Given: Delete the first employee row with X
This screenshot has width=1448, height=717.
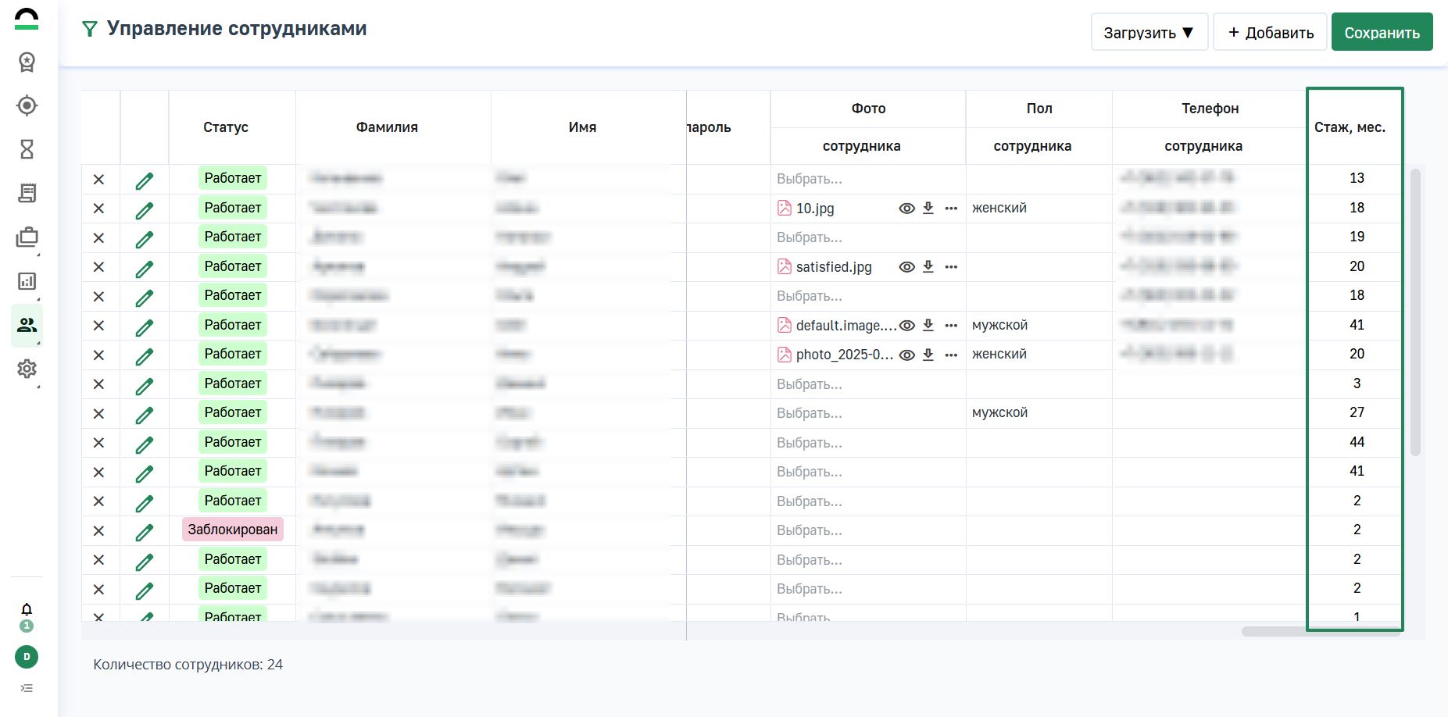Looking at the screenshot, I should [x=98, y=179].
